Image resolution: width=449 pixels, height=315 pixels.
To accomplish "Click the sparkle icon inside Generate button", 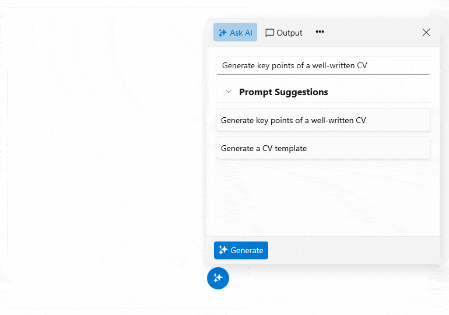I will [x=223, y=250].
